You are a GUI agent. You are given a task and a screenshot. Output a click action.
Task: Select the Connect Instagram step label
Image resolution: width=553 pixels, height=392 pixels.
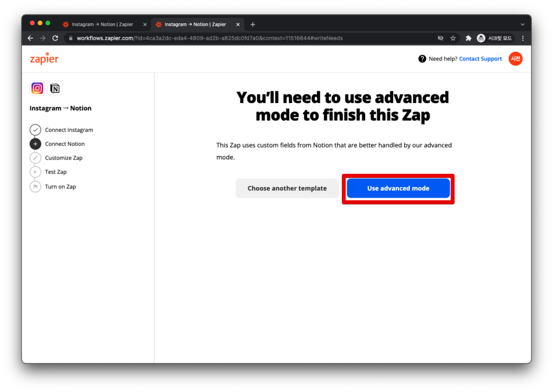click(x=69, y=130)
